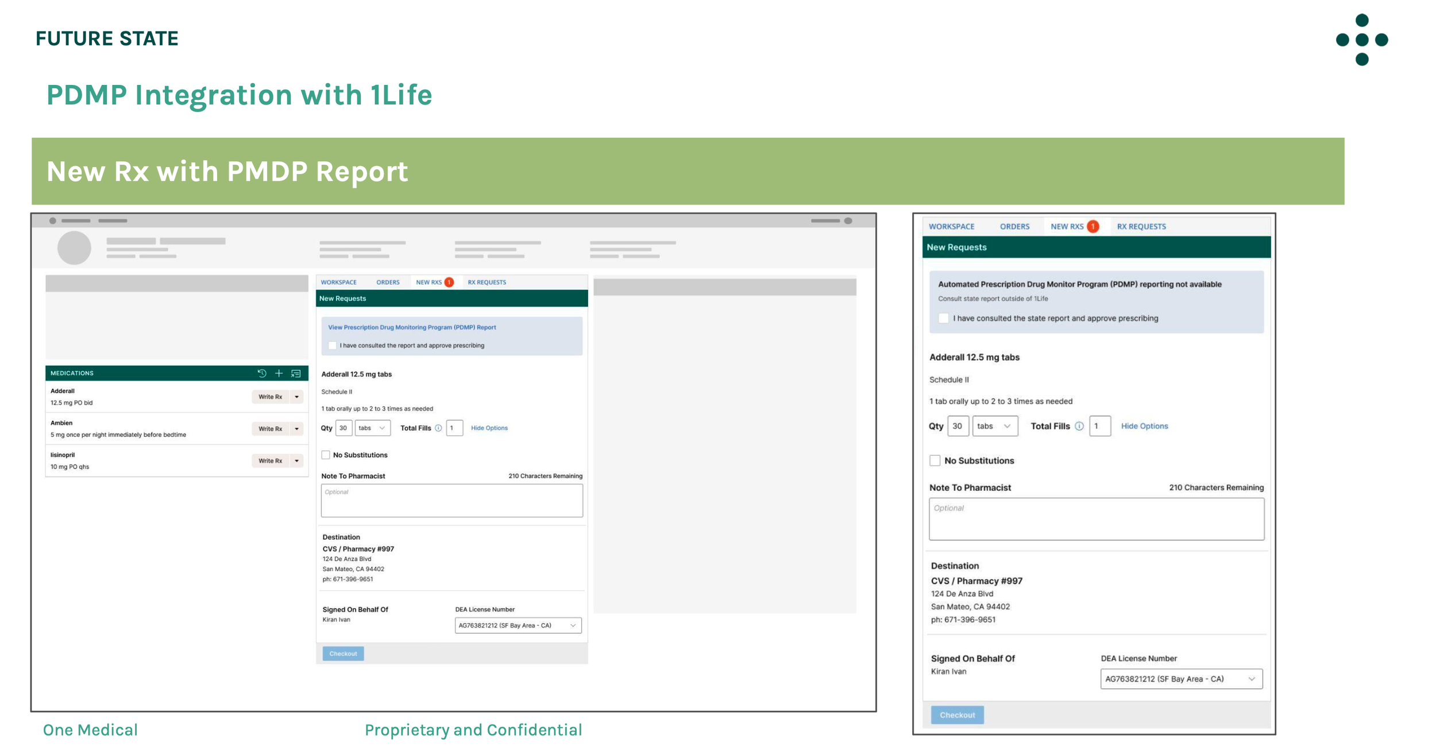
Task: Switch to ORDERS tab in center panel
Action: (x=388, y=282)
